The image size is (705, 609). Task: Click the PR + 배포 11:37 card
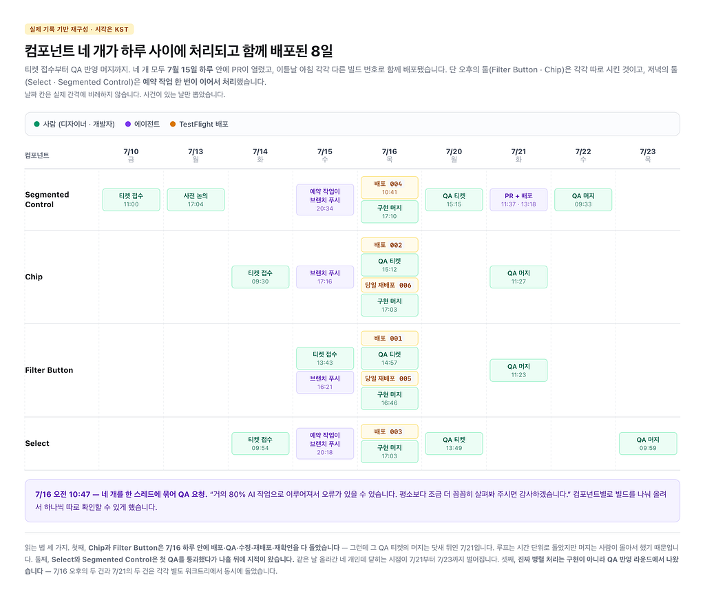(518, 200)
